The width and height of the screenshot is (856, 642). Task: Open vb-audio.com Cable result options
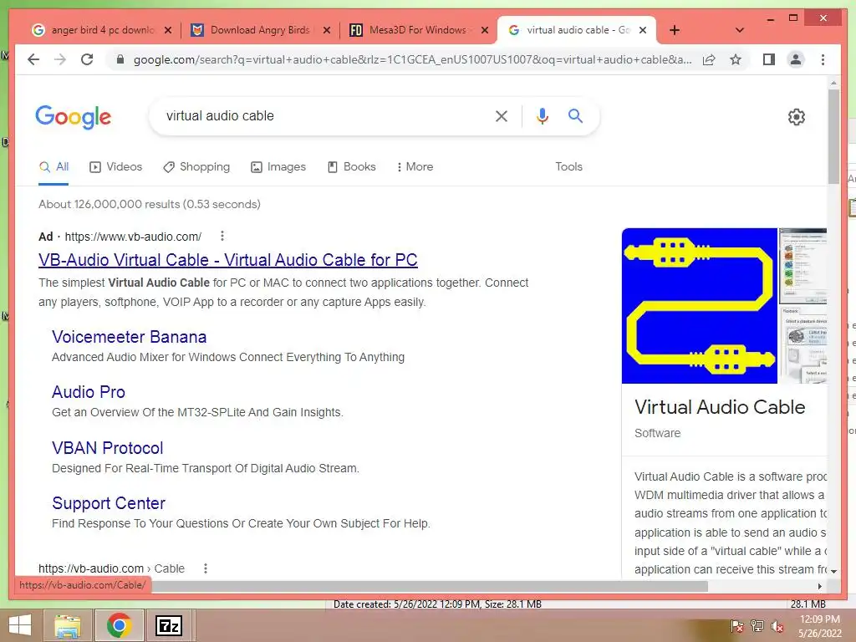[206, 568]
